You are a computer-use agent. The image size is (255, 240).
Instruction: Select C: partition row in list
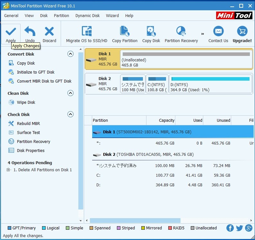[x=173, y=175]
